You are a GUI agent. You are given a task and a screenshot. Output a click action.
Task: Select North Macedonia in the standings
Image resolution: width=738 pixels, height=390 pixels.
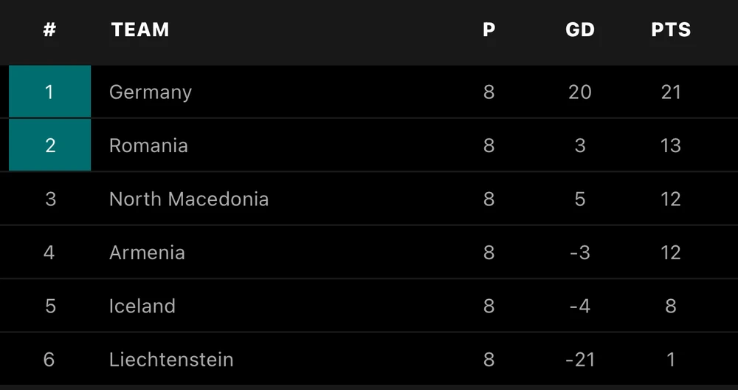click(x=189, y=199)
